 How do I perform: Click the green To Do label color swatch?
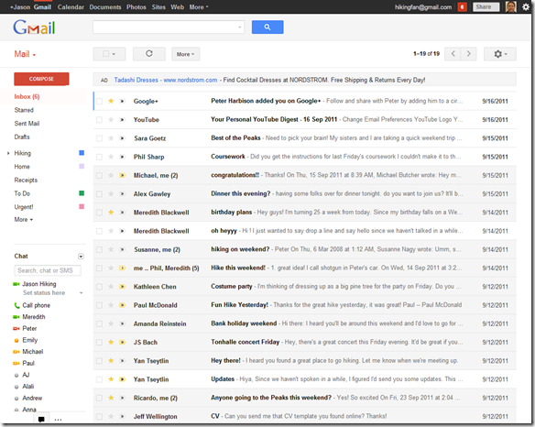pyautogui.click(x=82, y=193)
